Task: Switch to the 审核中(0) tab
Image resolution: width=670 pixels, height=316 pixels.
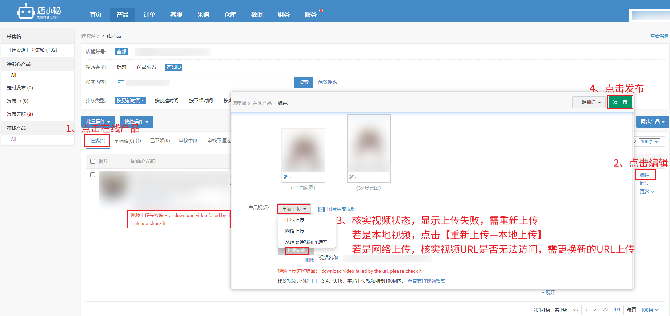Action: tap(189, 141)
